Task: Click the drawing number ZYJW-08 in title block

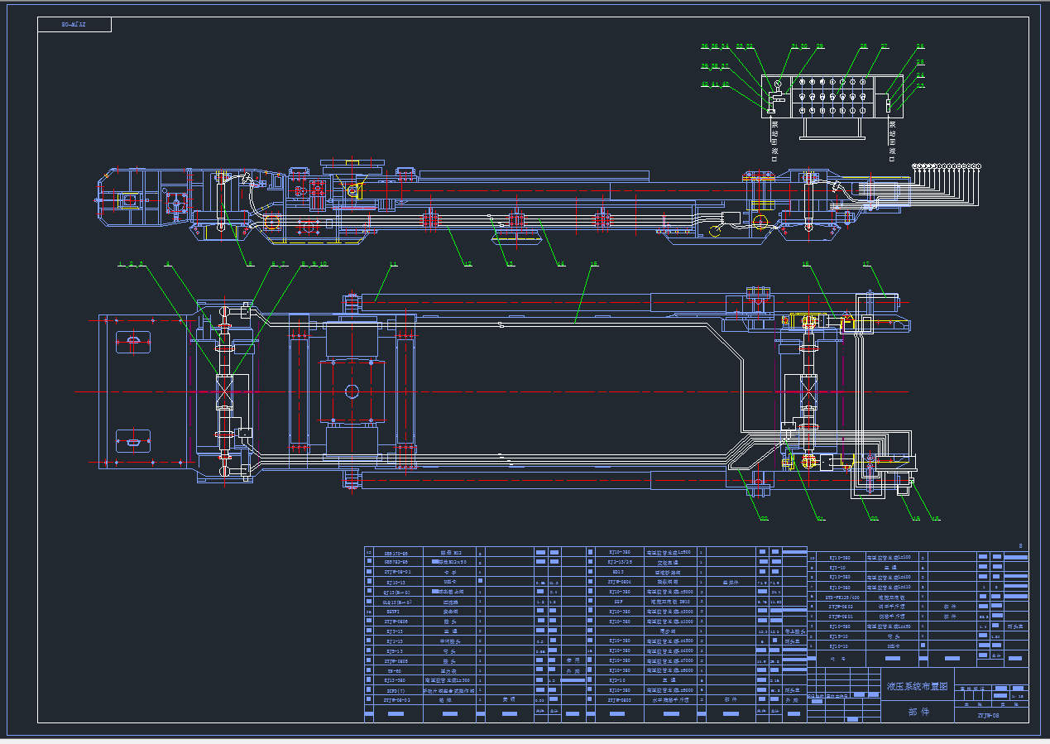Action: [988, 715]
